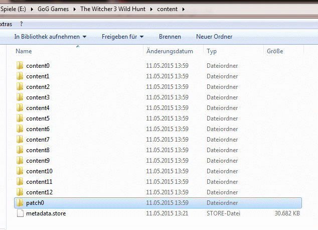Sort by Änderungsdatum column header
This screenshot has width=318, height=230.
170,51
